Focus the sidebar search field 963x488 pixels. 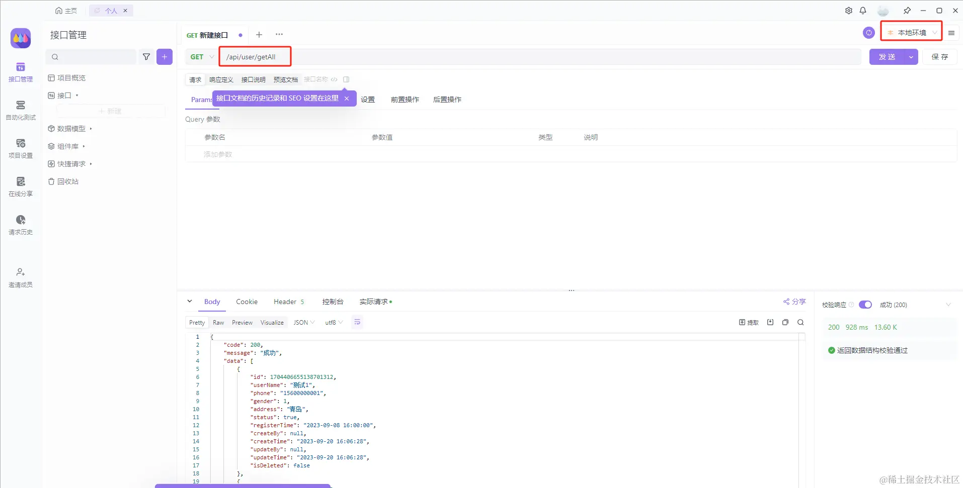tap(91, 57)
